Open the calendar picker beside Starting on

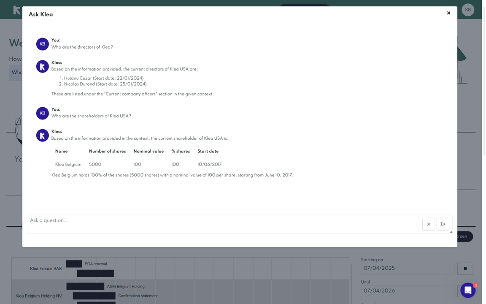point(465,268)
